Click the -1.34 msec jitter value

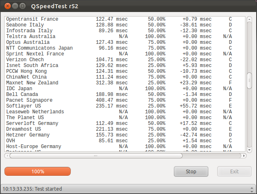pyautogui.click(x=197, y=94)
